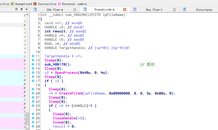Click 0x40u argument in OpenProcess
This screenshot has height=130, width=218.
click(x=85, y=73)
